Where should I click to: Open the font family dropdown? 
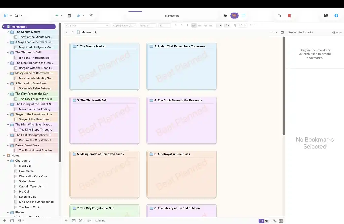point(124,26)
